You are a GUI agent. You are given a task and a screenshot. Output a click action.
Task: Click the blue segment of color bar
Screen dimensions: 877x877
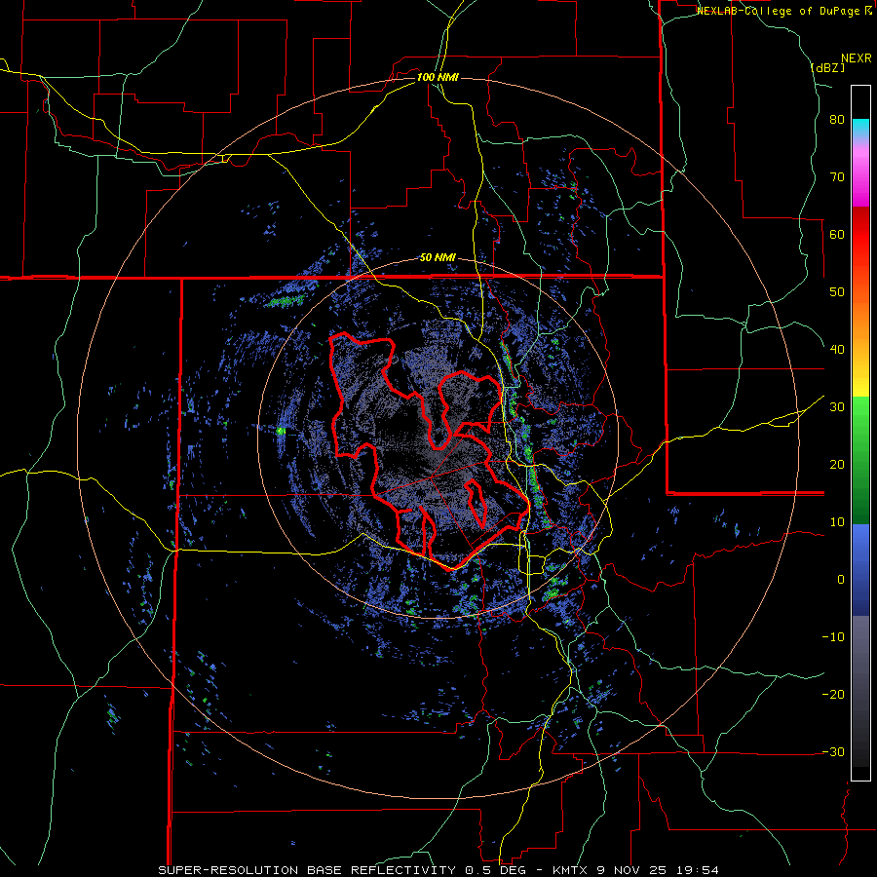(860, 570)
